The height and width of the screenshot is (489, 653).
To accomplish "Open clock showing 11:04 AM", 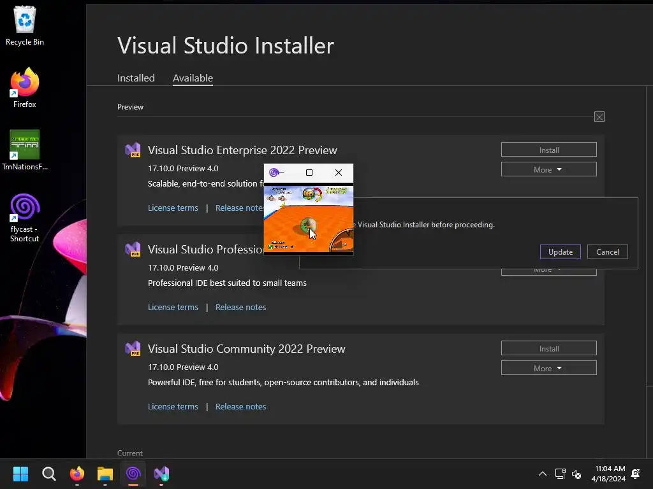I will 609,474.
